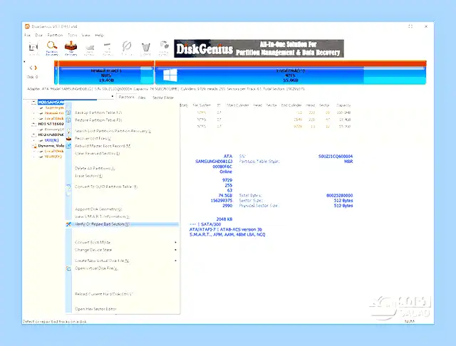Click the Start Cylinder column header
This screenshot has height=346, width=456.
tap(237, 105)
